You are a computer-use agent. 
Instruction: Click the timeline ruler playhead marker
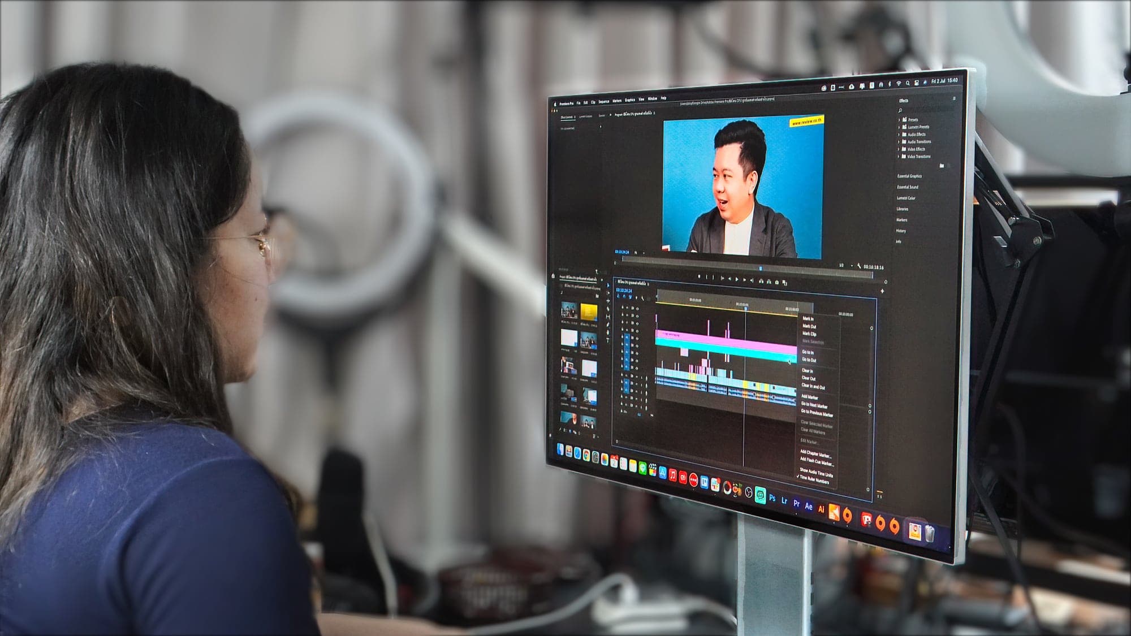point(746,308)
